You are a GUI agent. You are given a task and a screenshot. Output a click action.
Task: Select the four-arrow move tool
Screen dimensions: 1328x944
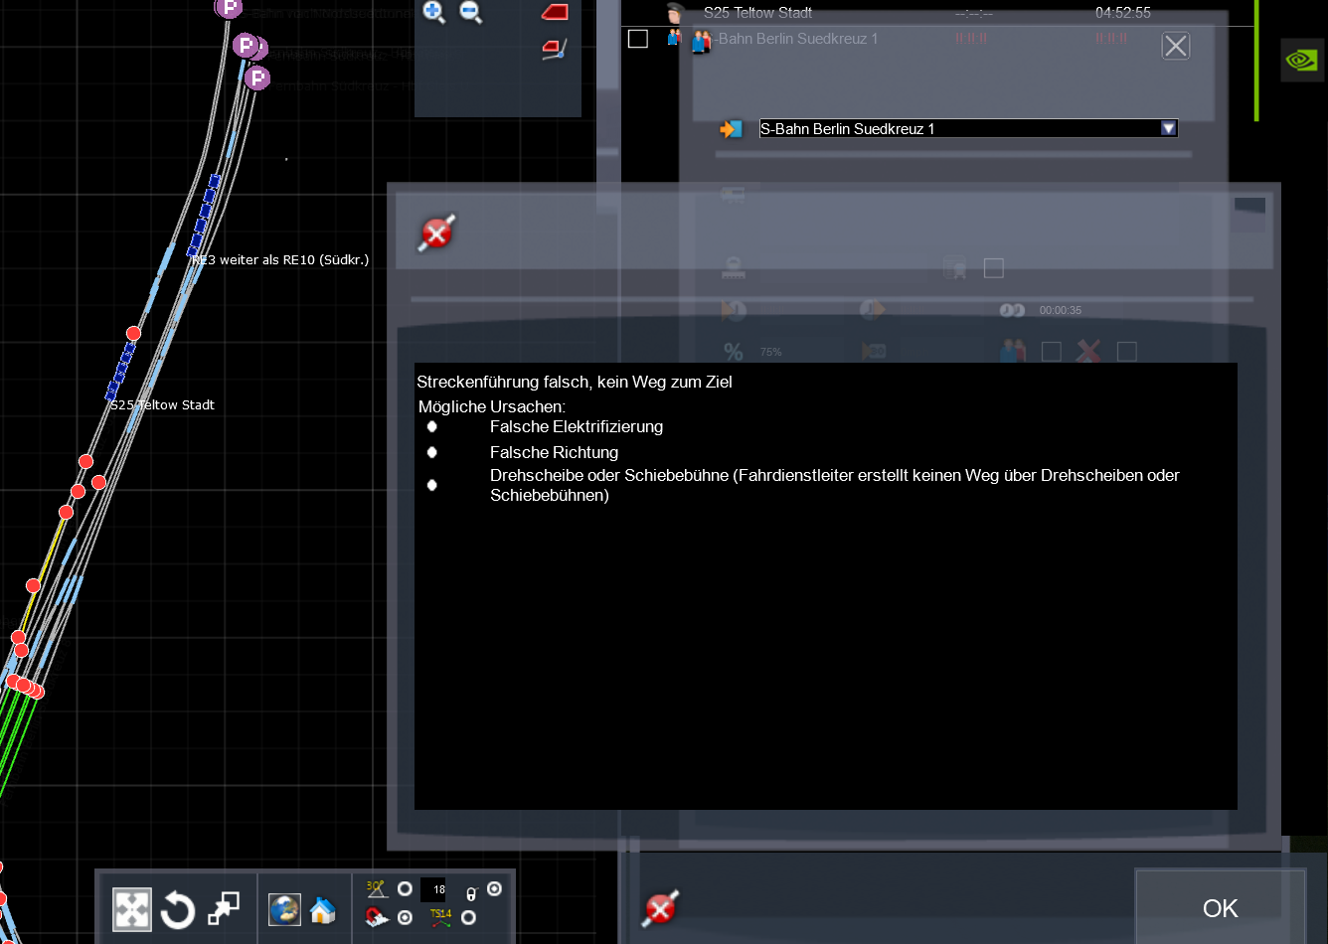[132, 908]
